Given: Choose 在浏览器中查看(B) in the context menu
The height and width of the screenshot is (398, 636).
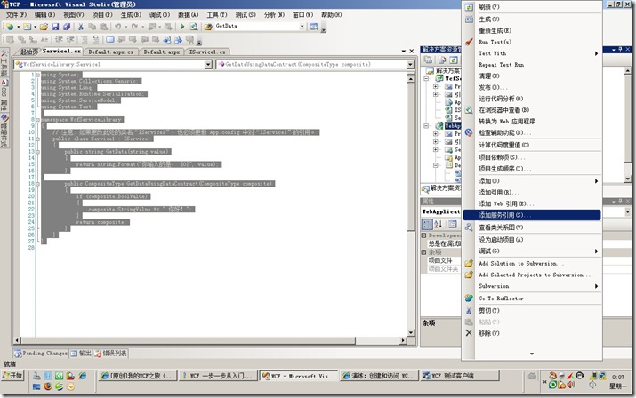Looking at the screenshot, I should tap(531, 110).
